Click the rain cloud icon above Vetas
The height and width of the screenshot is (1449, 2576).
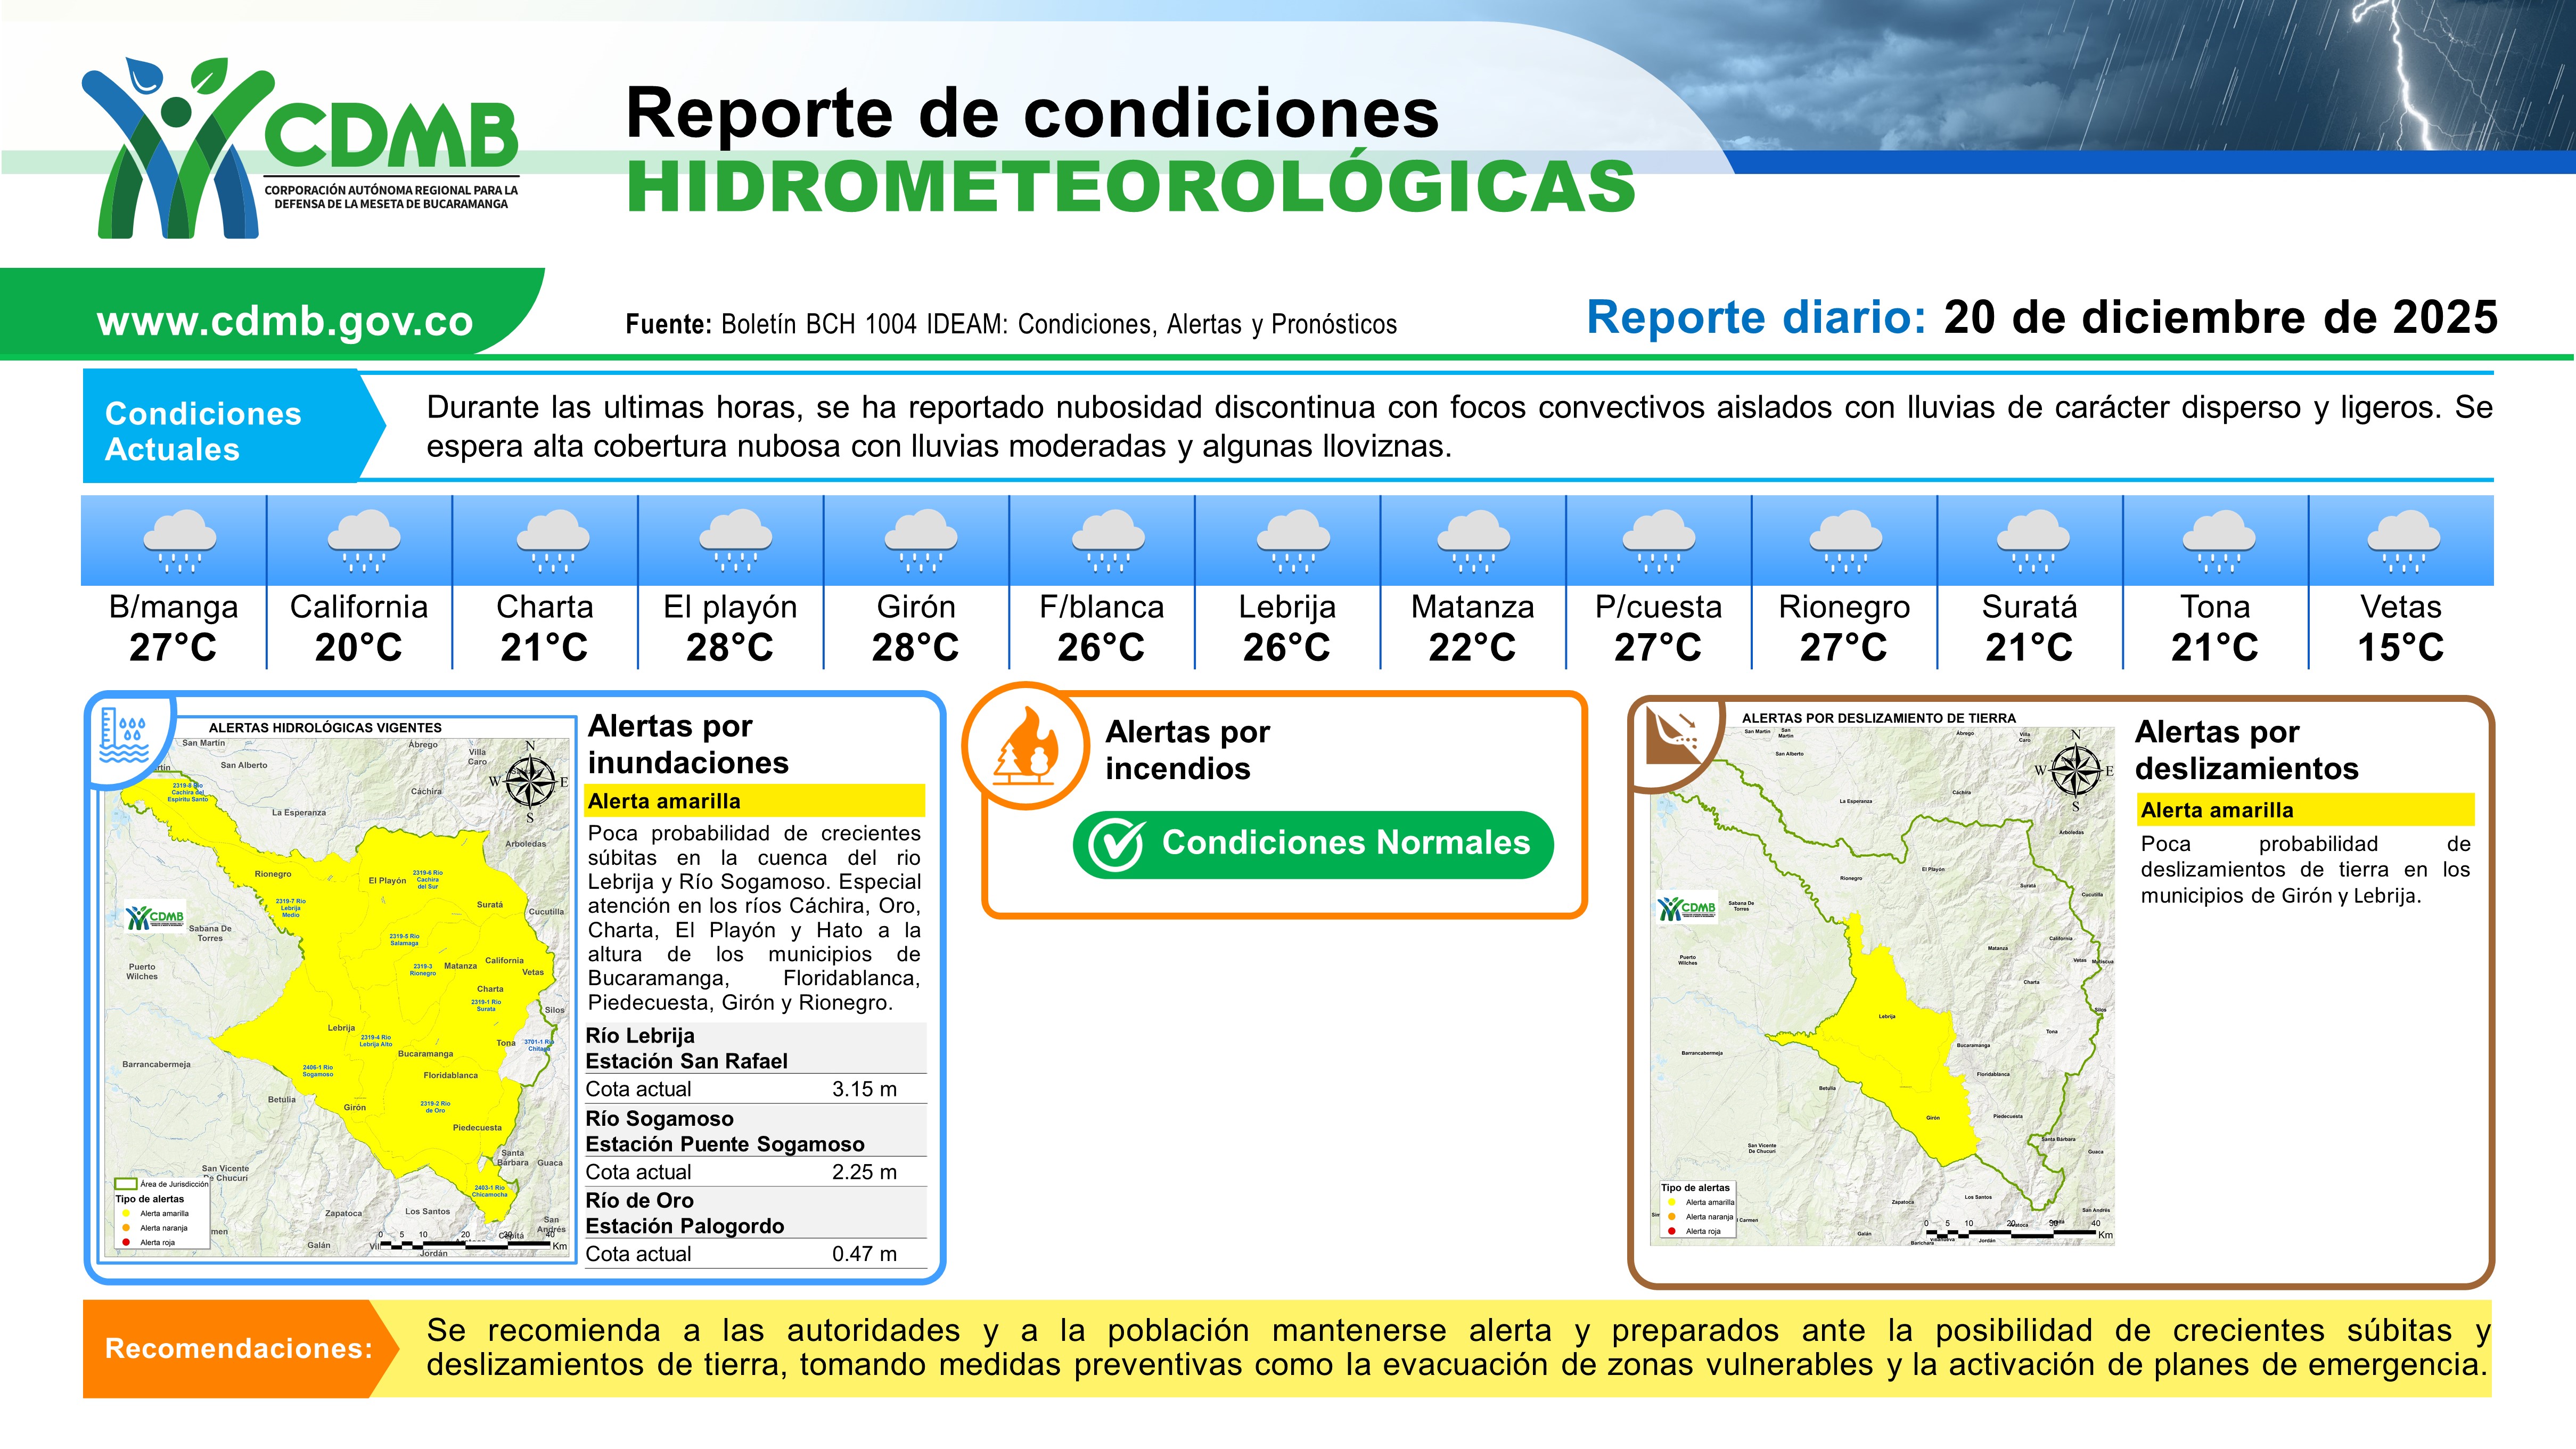coord(2403,541)
